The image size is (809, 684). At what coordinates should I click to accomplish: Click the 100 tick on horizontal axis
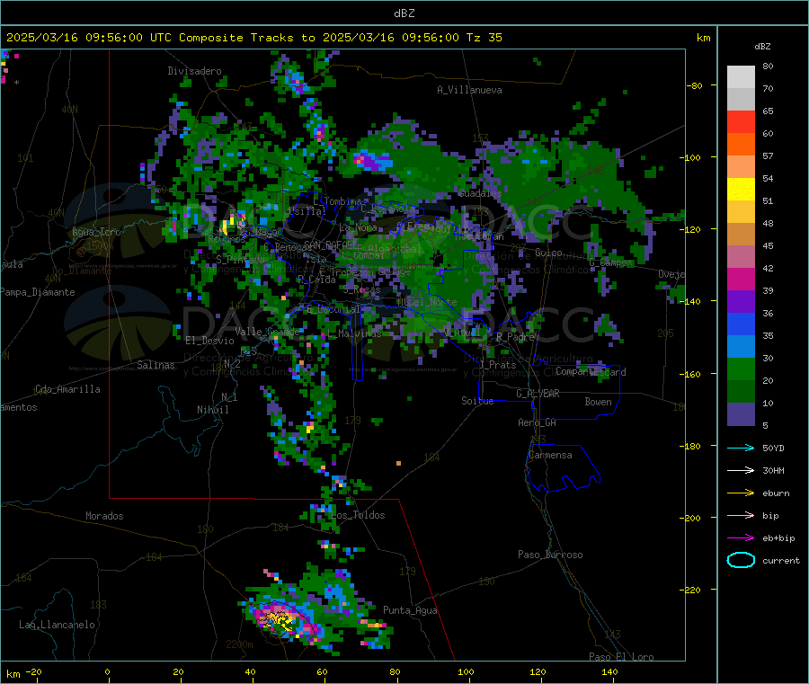coord(466,671)
